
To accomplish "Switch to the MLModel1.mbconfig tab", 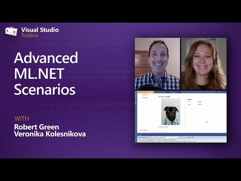I will coord(160,92).
